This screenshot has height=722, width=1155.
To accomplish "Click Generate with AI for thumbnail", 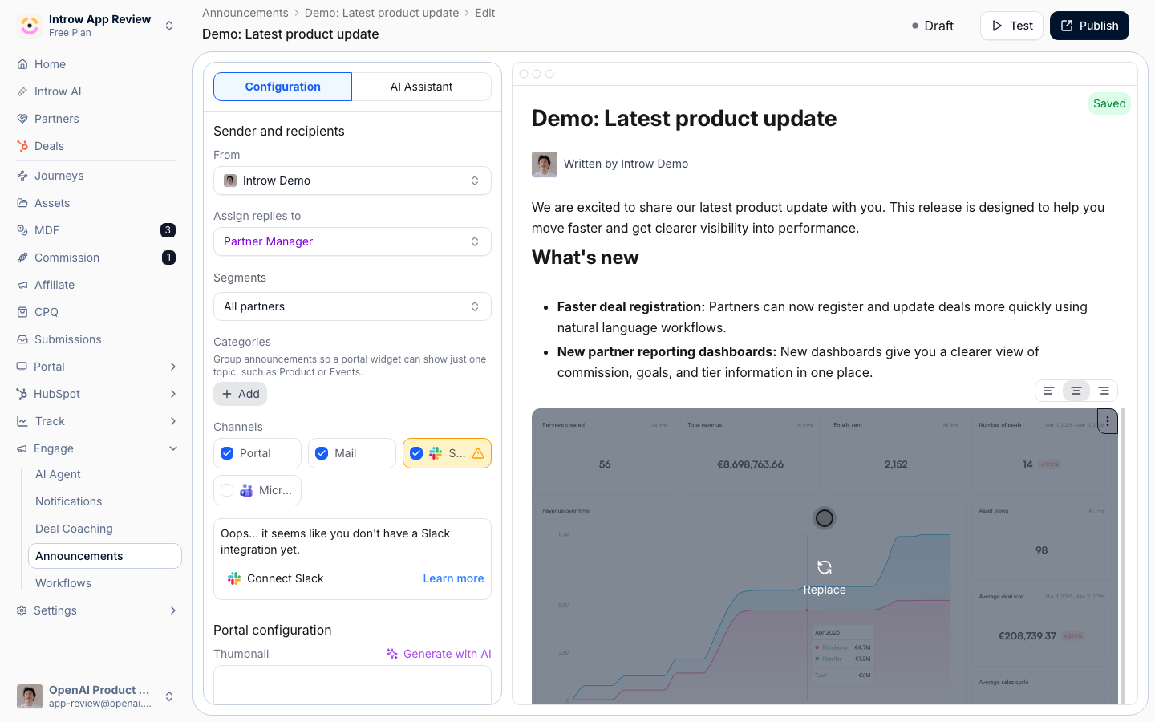I will click(x=439, y=654).
